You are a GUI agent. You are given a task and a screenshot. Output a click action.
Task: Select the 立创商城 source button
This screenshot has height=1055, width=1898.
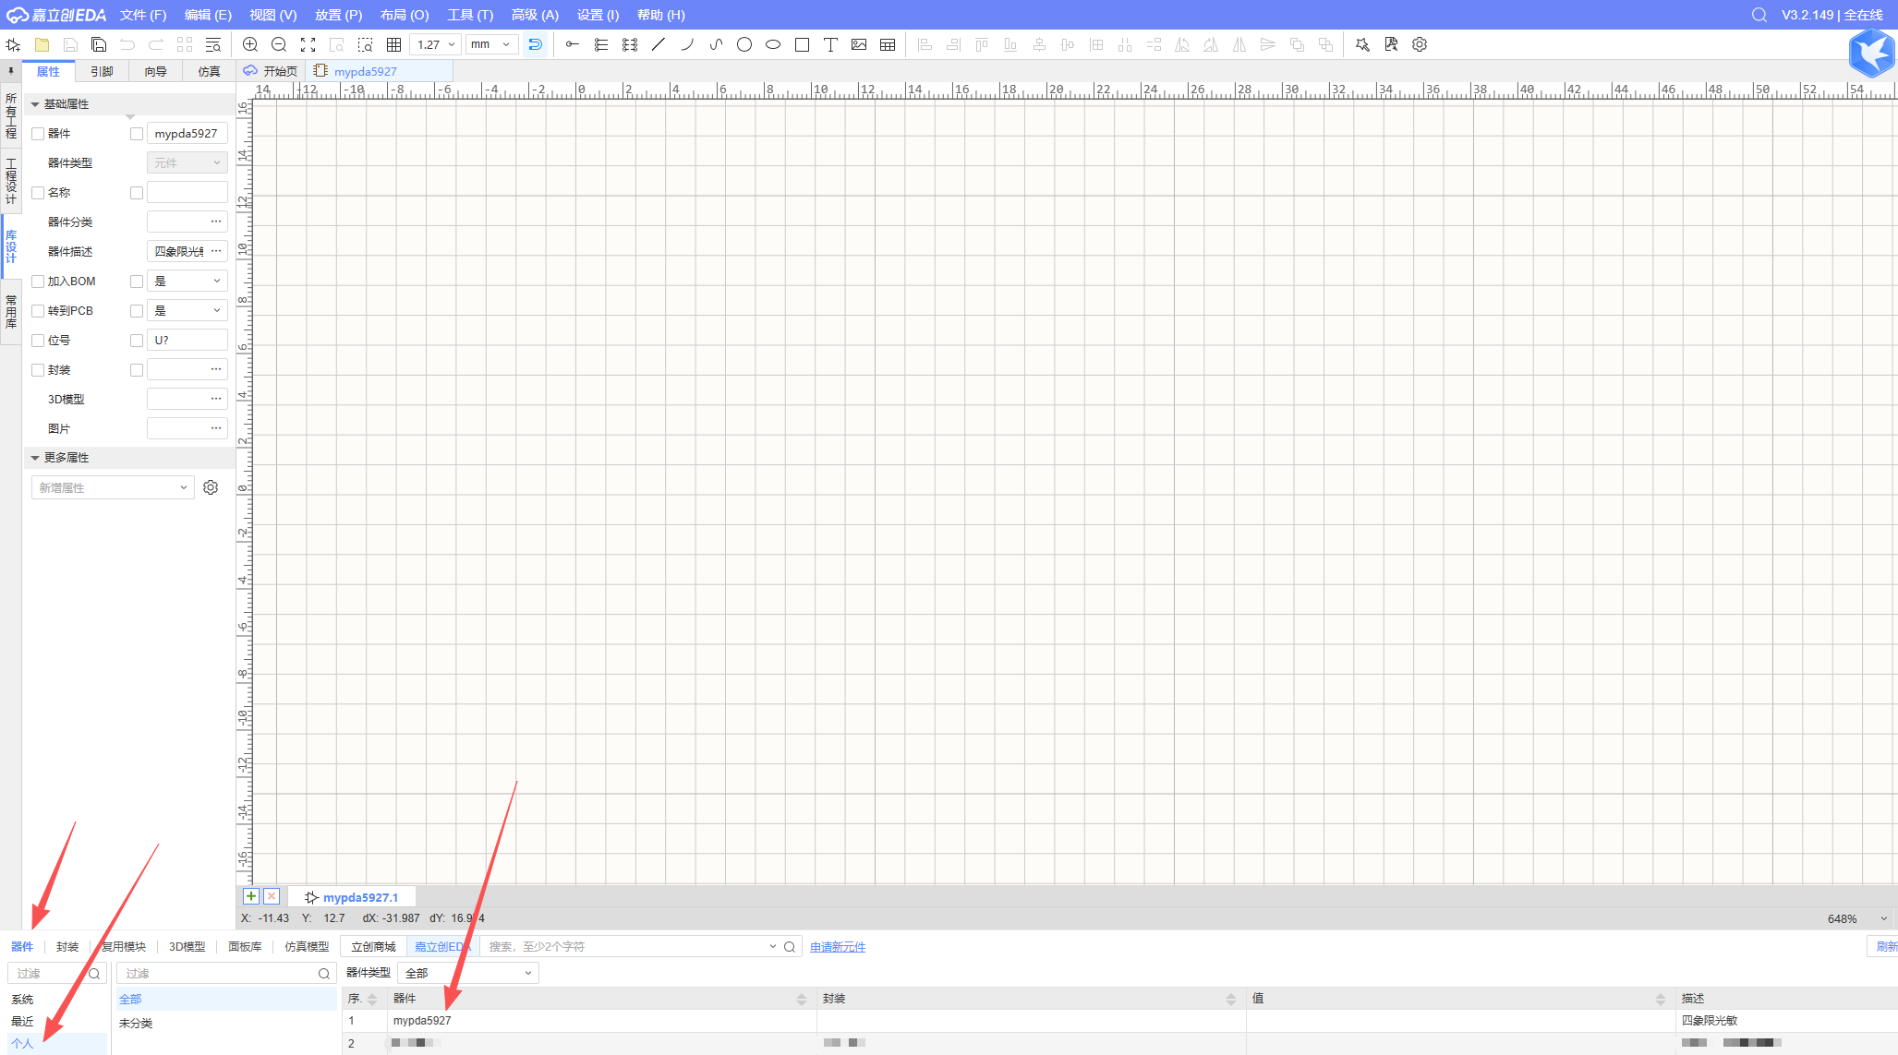(x=373, y=946)
